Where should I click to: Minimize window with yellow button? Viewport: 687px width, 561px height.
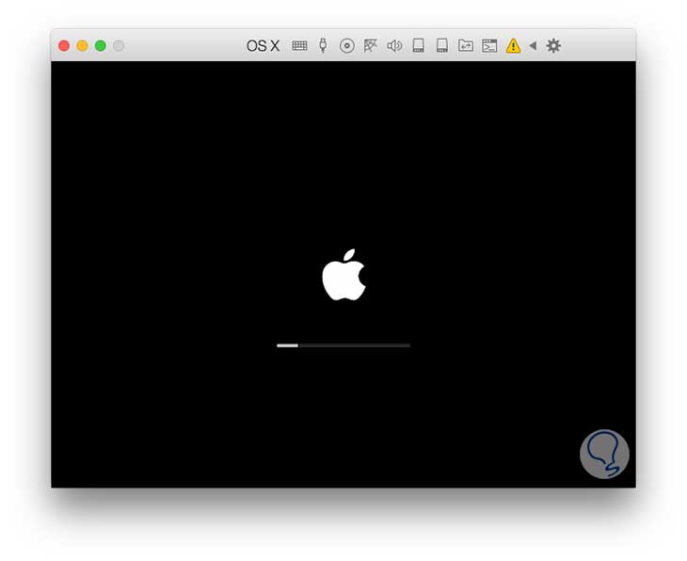pos(83,45)
